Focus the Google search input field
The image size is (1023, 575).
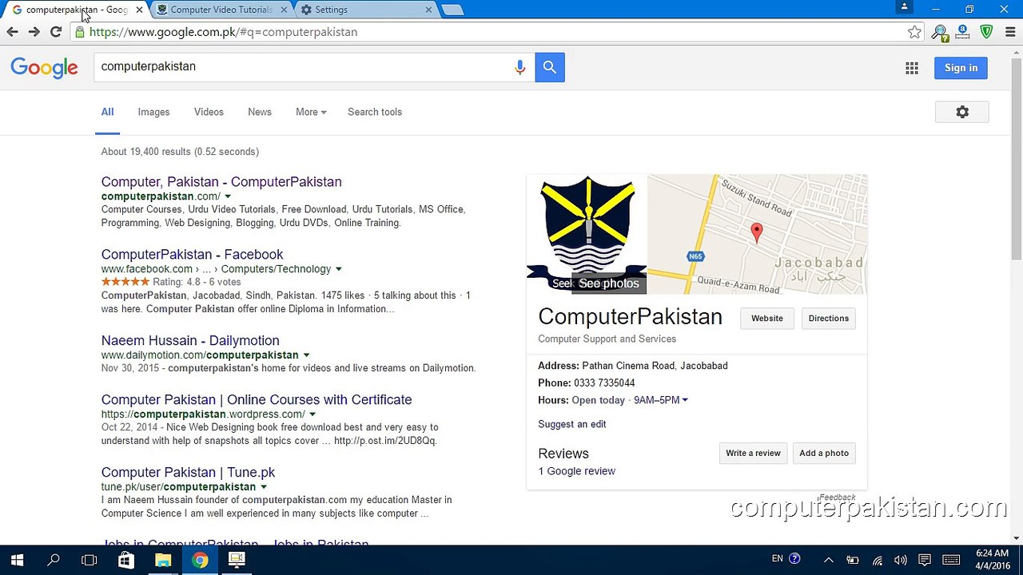(x=304, y=67)
